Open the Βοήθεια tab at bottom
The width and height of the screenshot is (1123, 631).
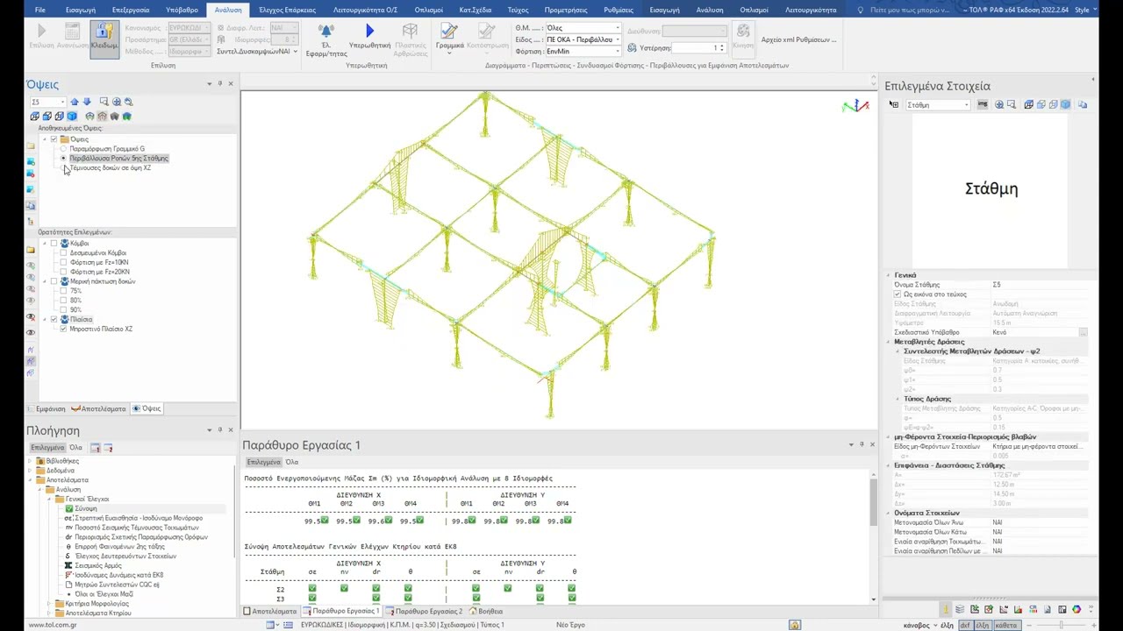click(x=486, y=612)
